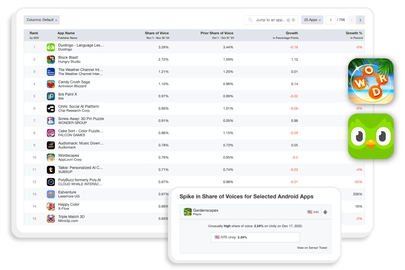Image resolution: width=405 pixels, height=270 pixels.
Task: Open CHAI: Social AI Platform link
Action: 79,106
